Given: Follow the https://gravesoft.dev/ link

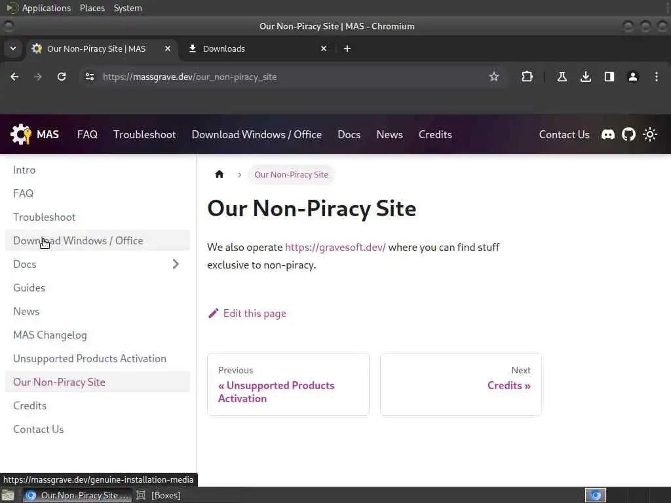Looking at the screenshot, I should tap(335, 247).
